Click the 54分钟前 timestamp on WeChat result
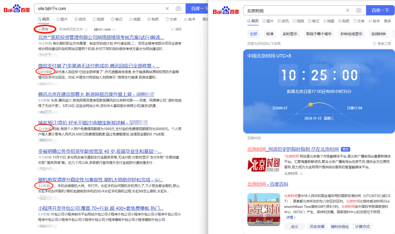Image resolution: width=395 pixels, height=234 pixels. pos(45,72)
